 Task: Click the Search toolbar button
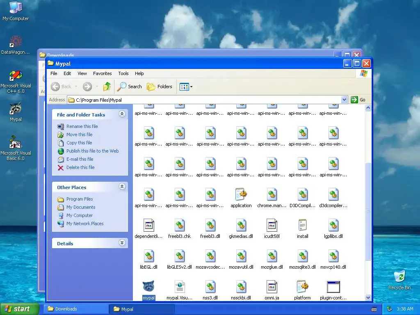point(130,87)
